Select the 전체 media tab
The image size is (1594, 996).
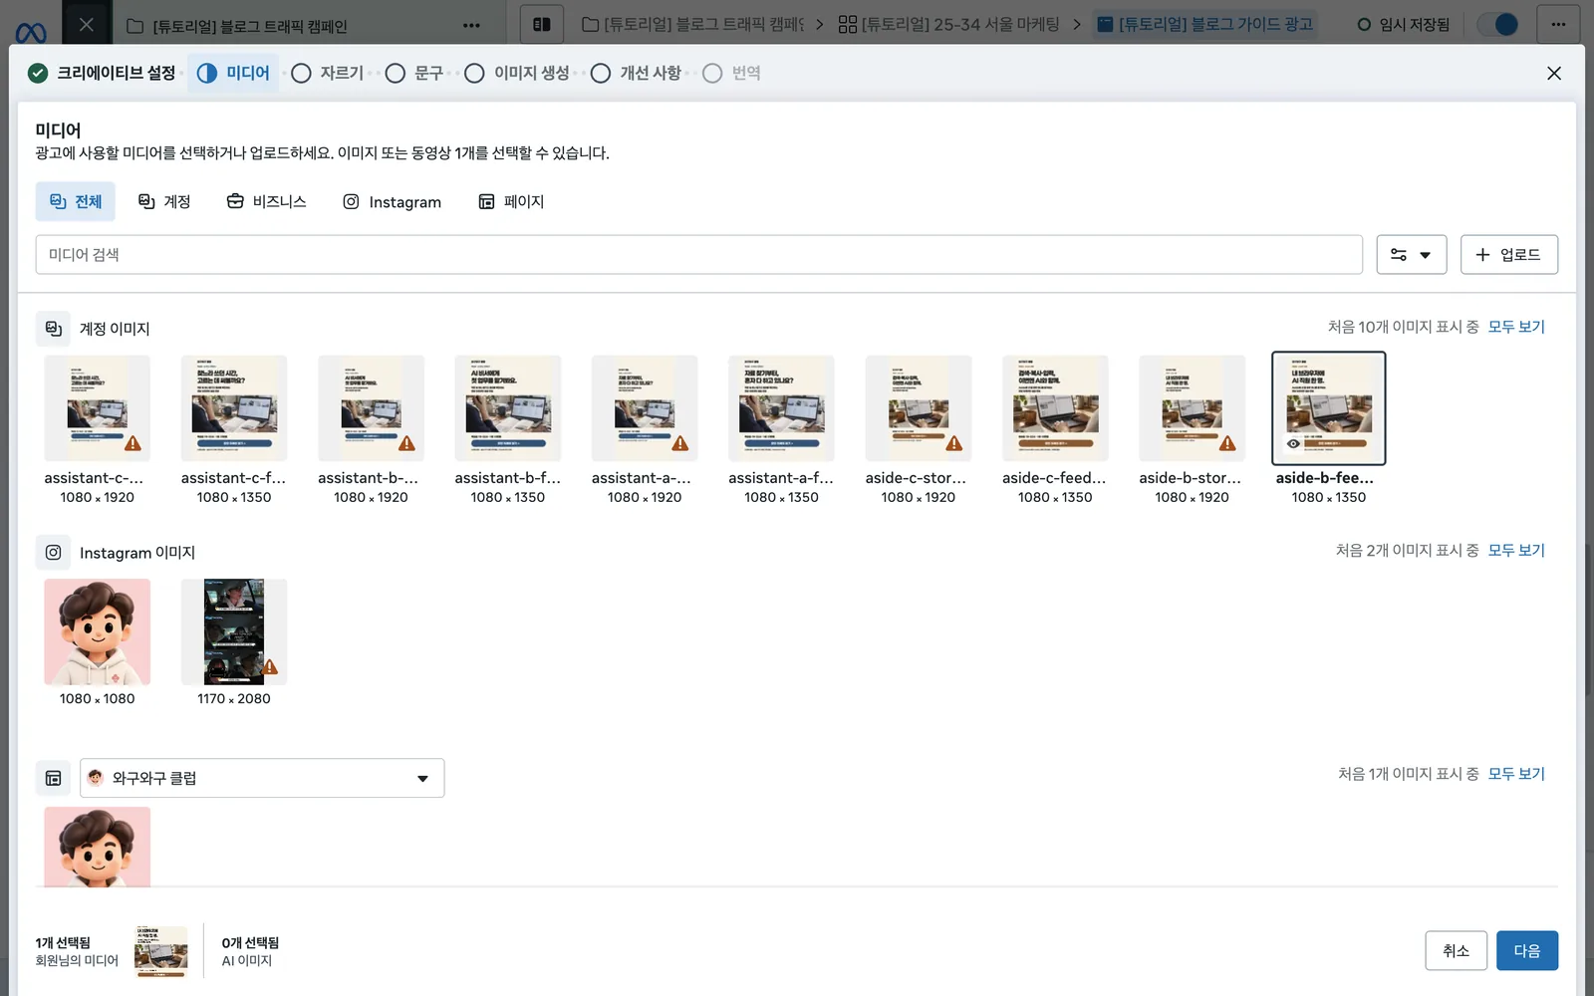point(76,201)
